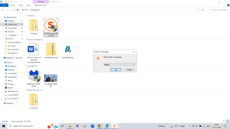Open recent locations dropdown arrow
230x129 pixels.
coord(11,10)
